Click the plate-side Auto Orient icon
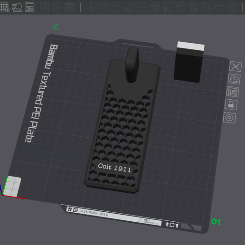 click(234, 79)
